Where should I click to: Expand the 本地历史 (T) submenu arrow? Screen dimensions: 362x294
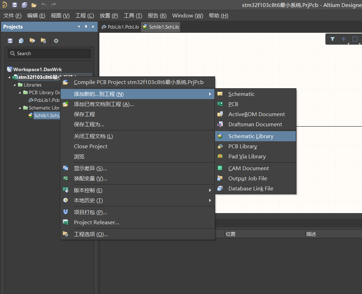pos(210,201)
